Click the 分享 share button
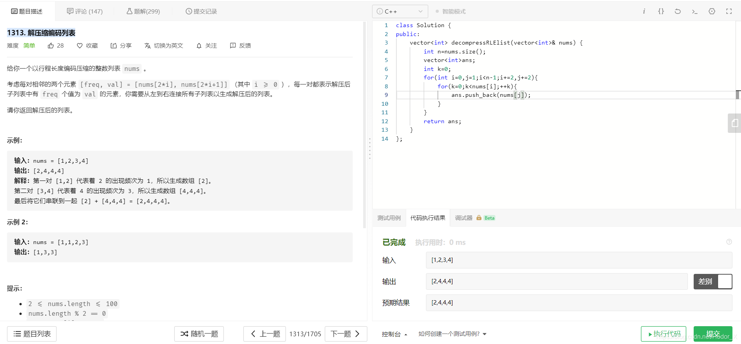The height and width of the screenshot is (344, 741). pos(121,46)
